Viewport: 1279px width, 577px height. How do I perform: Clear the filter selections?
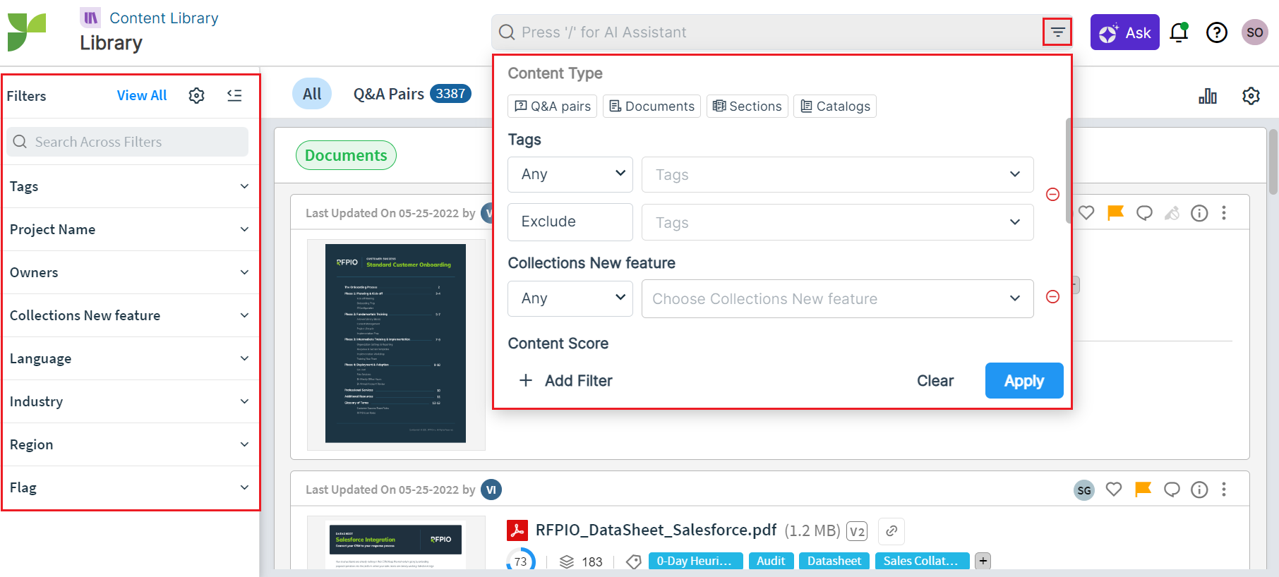[935, 381]
